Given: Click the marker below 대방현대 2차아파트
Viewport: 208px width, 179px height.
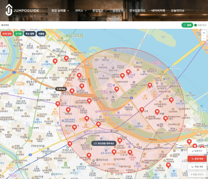Looking at the screenshot, I should pyautogui.click(x=168, y=165).
